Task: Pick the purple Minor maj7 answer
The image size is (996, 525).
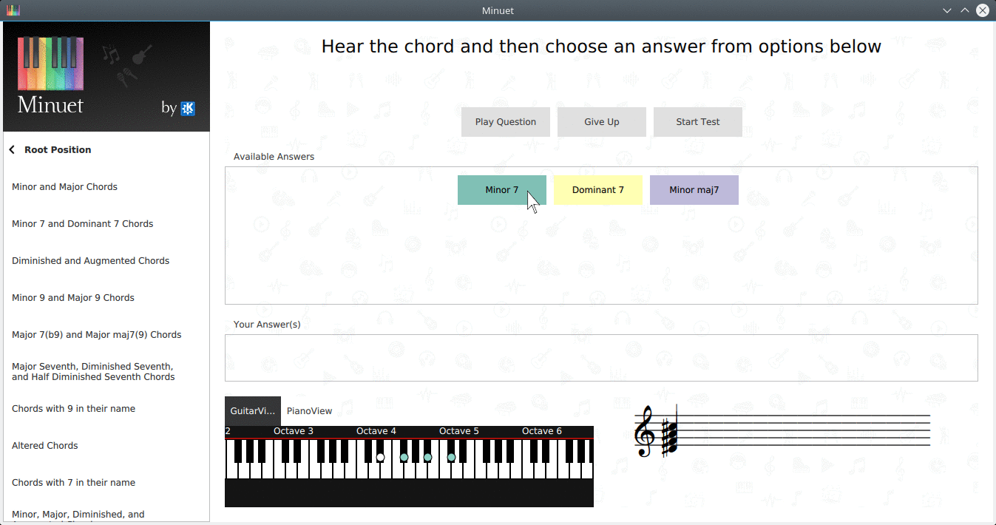Action: (694, 190)
